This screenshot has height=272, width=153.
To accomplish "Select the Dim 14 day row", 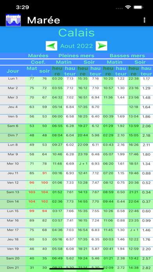I will 76,204.
